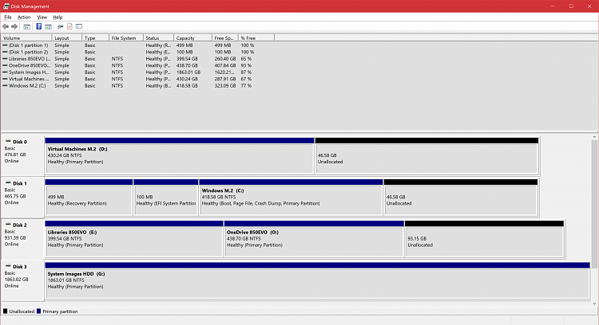The image size is (599, 325).
Task: Click the Disk 2 label panel
Action: (22, 238)
